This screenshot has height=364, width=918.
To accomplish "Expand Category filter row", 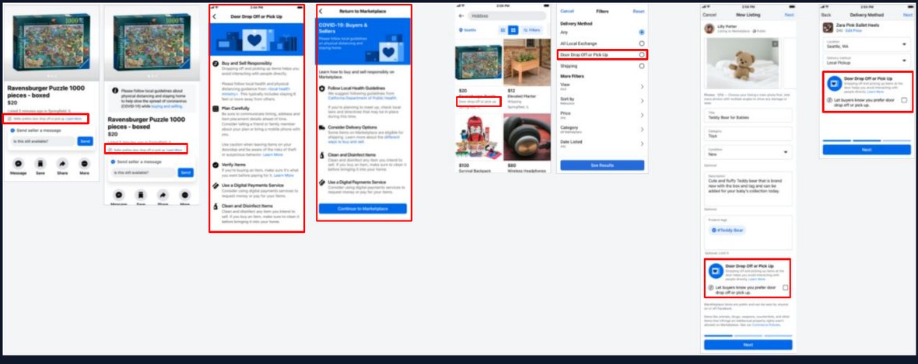I will [602, 129].
